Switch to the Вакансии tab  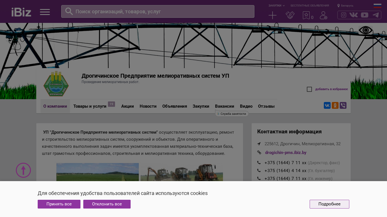225,106
